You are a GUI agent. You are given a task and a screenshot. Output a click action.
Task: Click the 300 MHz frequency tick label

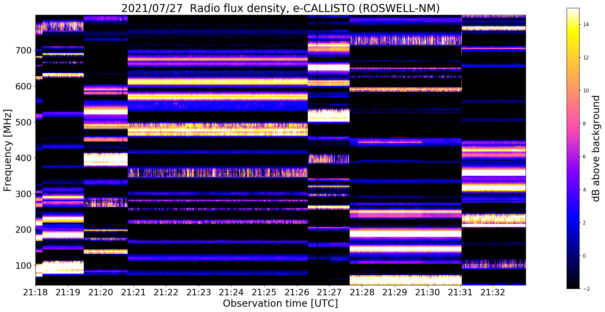[x=23, y=194]
